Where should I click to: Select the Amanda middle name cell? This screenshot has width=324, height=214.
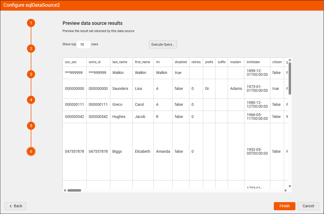click(163, 152)
